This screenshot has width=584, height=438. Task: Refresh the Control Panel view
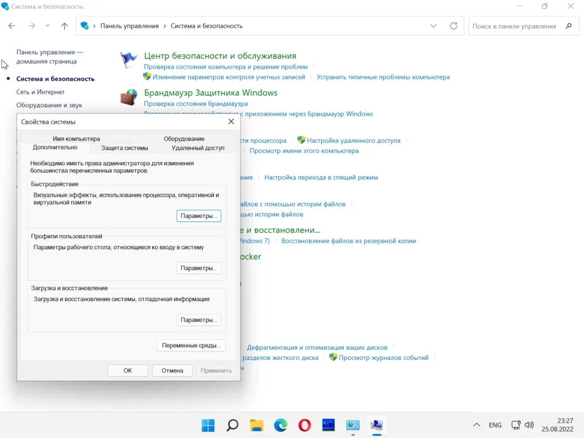click(453, 26)
